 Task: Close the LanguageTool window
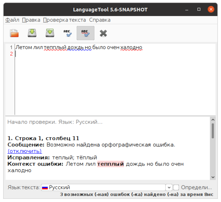pos(211,9)
